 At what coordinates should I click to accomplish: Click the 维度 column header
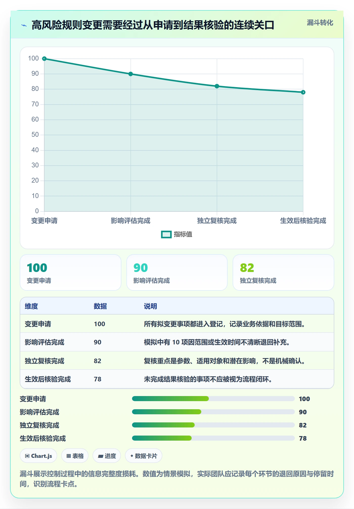pyautogui.click(x=31, y=306)
